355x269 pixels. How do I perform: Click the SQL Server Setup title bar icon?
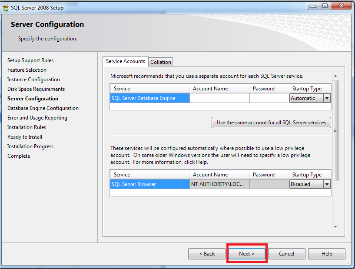pyautogui.click(x=6, y=7)
